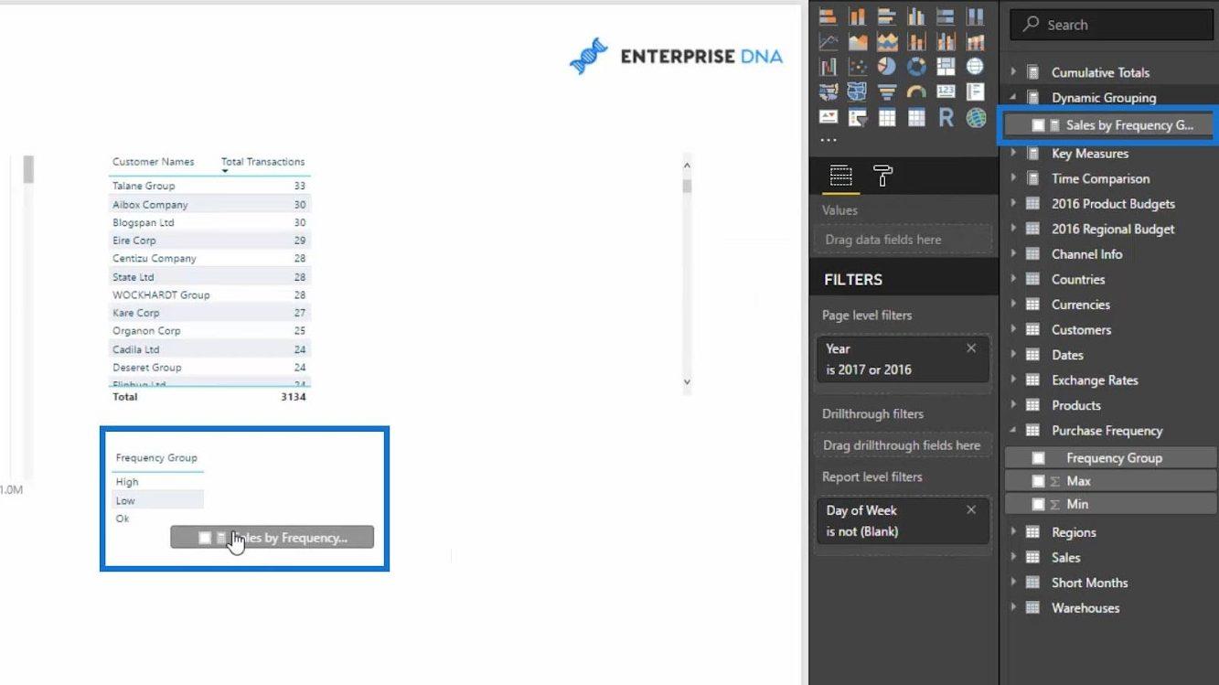
Task: Expand the Sales table arrow
Action: pos(1013,557)
